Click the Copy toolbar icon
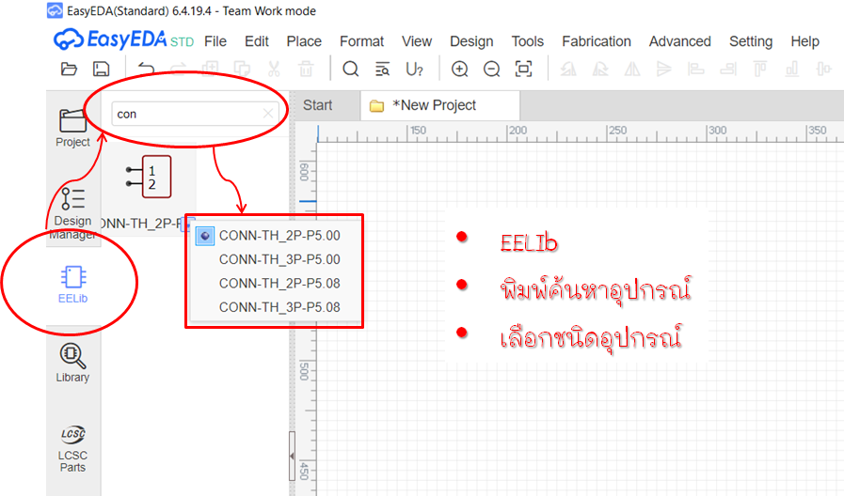This screenshot has height=496, width=844. 210,69
